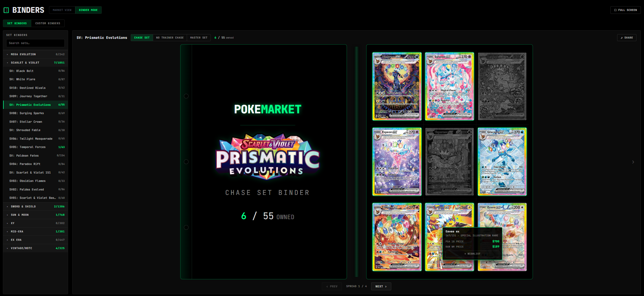Select the Master Set filter

pos(199,38)
